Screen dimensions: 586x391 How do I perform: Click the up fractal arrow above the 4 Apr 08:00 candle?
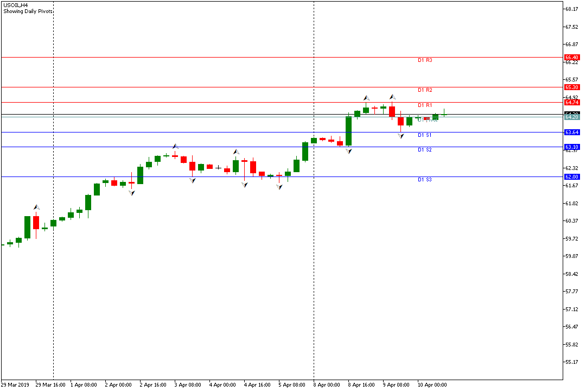pyautogui.click(x=236, y=152)
